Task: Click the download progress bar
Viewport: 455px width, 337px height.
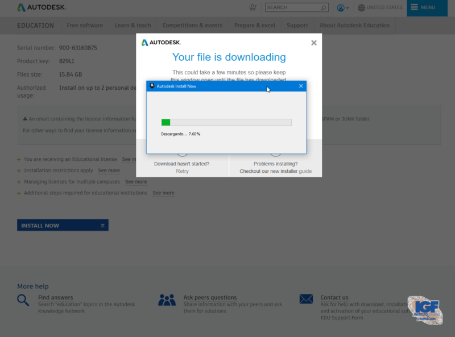Action: (x=226, y=122)
